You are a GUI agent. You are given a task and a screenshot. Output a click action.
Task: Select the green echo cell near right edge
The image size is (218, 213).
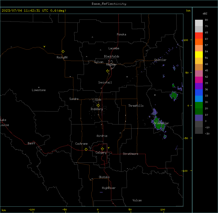pos(174,96)
